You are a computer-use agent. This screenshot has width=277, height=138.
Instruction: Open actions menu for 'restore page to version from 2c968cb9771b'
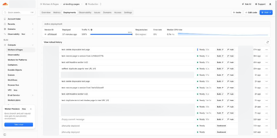point(267,56)
